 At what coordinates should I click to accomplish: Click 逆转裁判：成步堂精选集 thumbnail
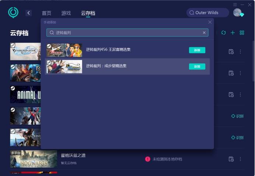tap(64, 67)
